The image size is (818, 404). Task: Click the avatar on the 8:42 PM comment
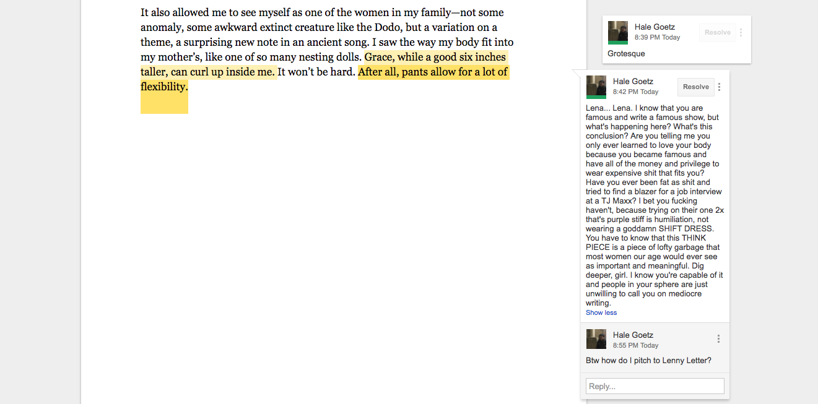[x=596, y=87]
